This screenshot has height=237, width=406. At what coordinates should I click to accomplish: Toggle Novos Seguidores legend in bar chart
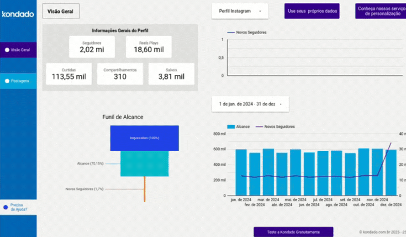(275, 126)
